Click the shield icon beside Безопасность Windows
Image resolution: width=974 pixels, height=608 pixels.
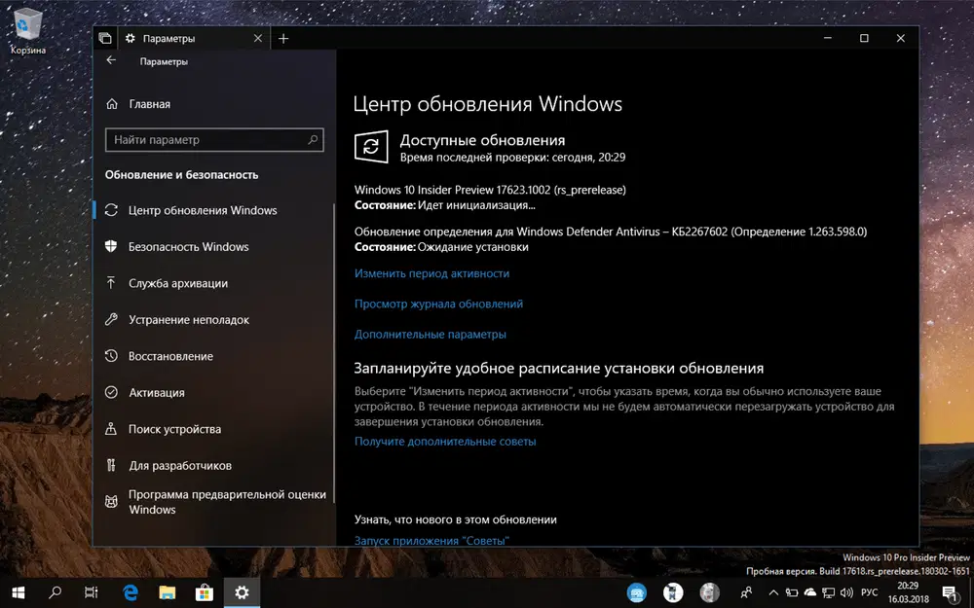[111, 246]
